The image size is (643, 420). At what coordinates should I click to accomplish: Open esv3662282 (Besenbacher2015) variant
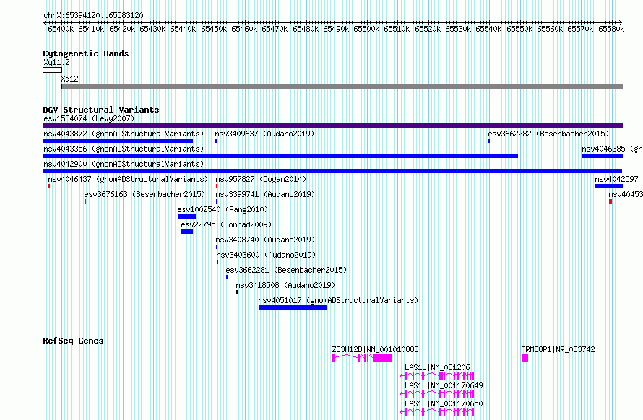point(548,134)
